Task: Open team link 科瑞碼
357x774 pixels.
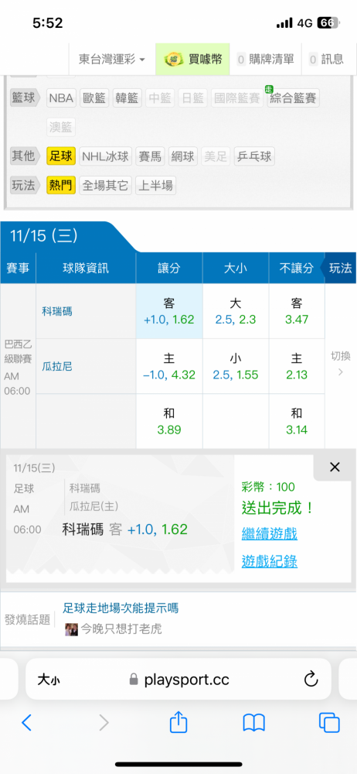Action: [x=57, y=311]
